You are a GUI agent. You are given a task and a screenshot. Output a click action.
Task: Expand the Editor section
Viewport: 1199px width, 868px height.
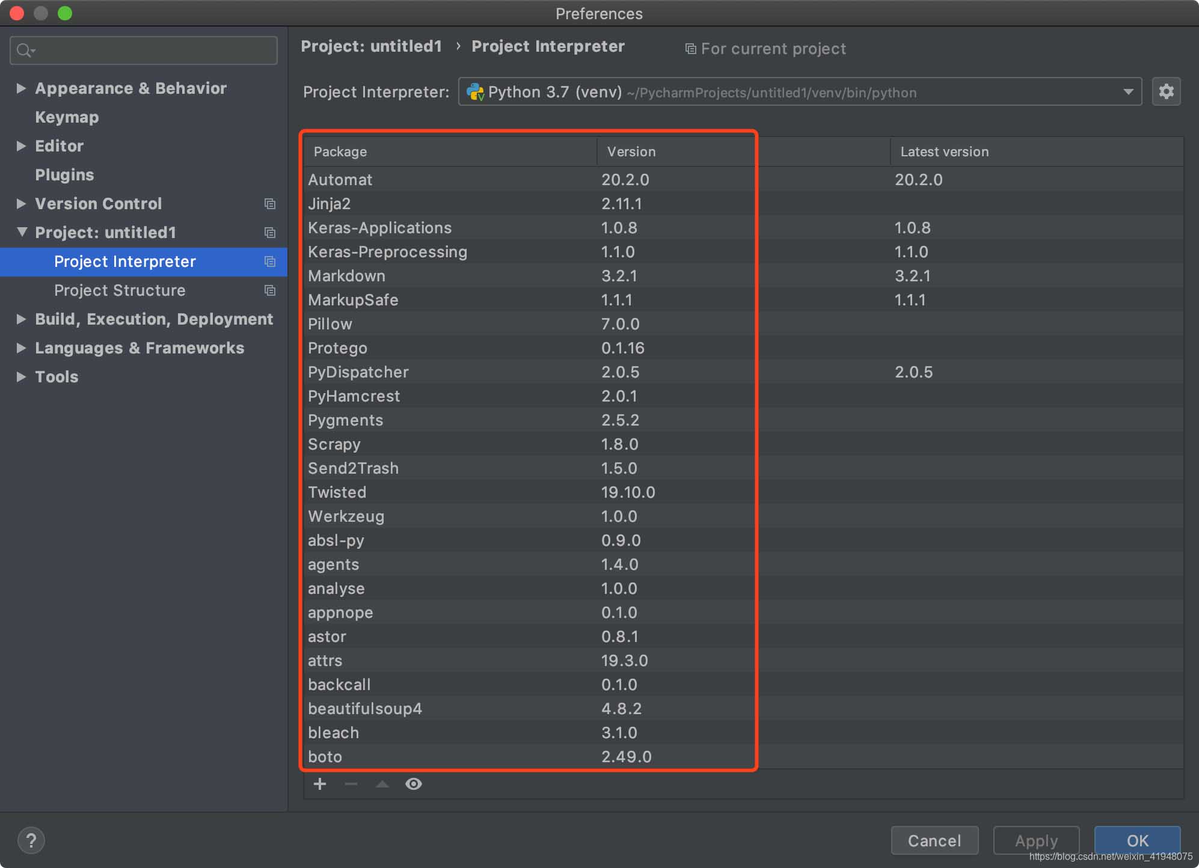click(22, 146)
